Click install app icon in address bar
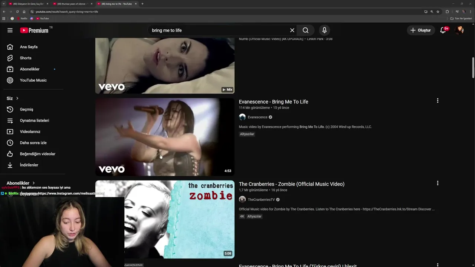Screen dimensions: 475x267 coord(426,11)
